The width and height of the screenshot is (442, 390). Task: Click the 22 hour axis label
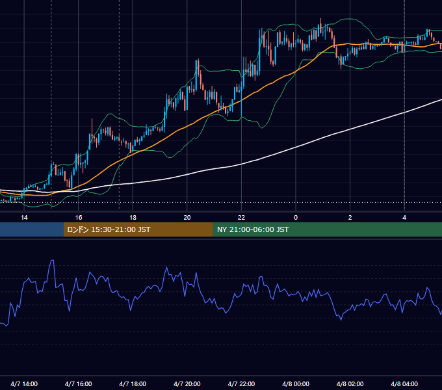pyautogui.click(x=241, y=218)
